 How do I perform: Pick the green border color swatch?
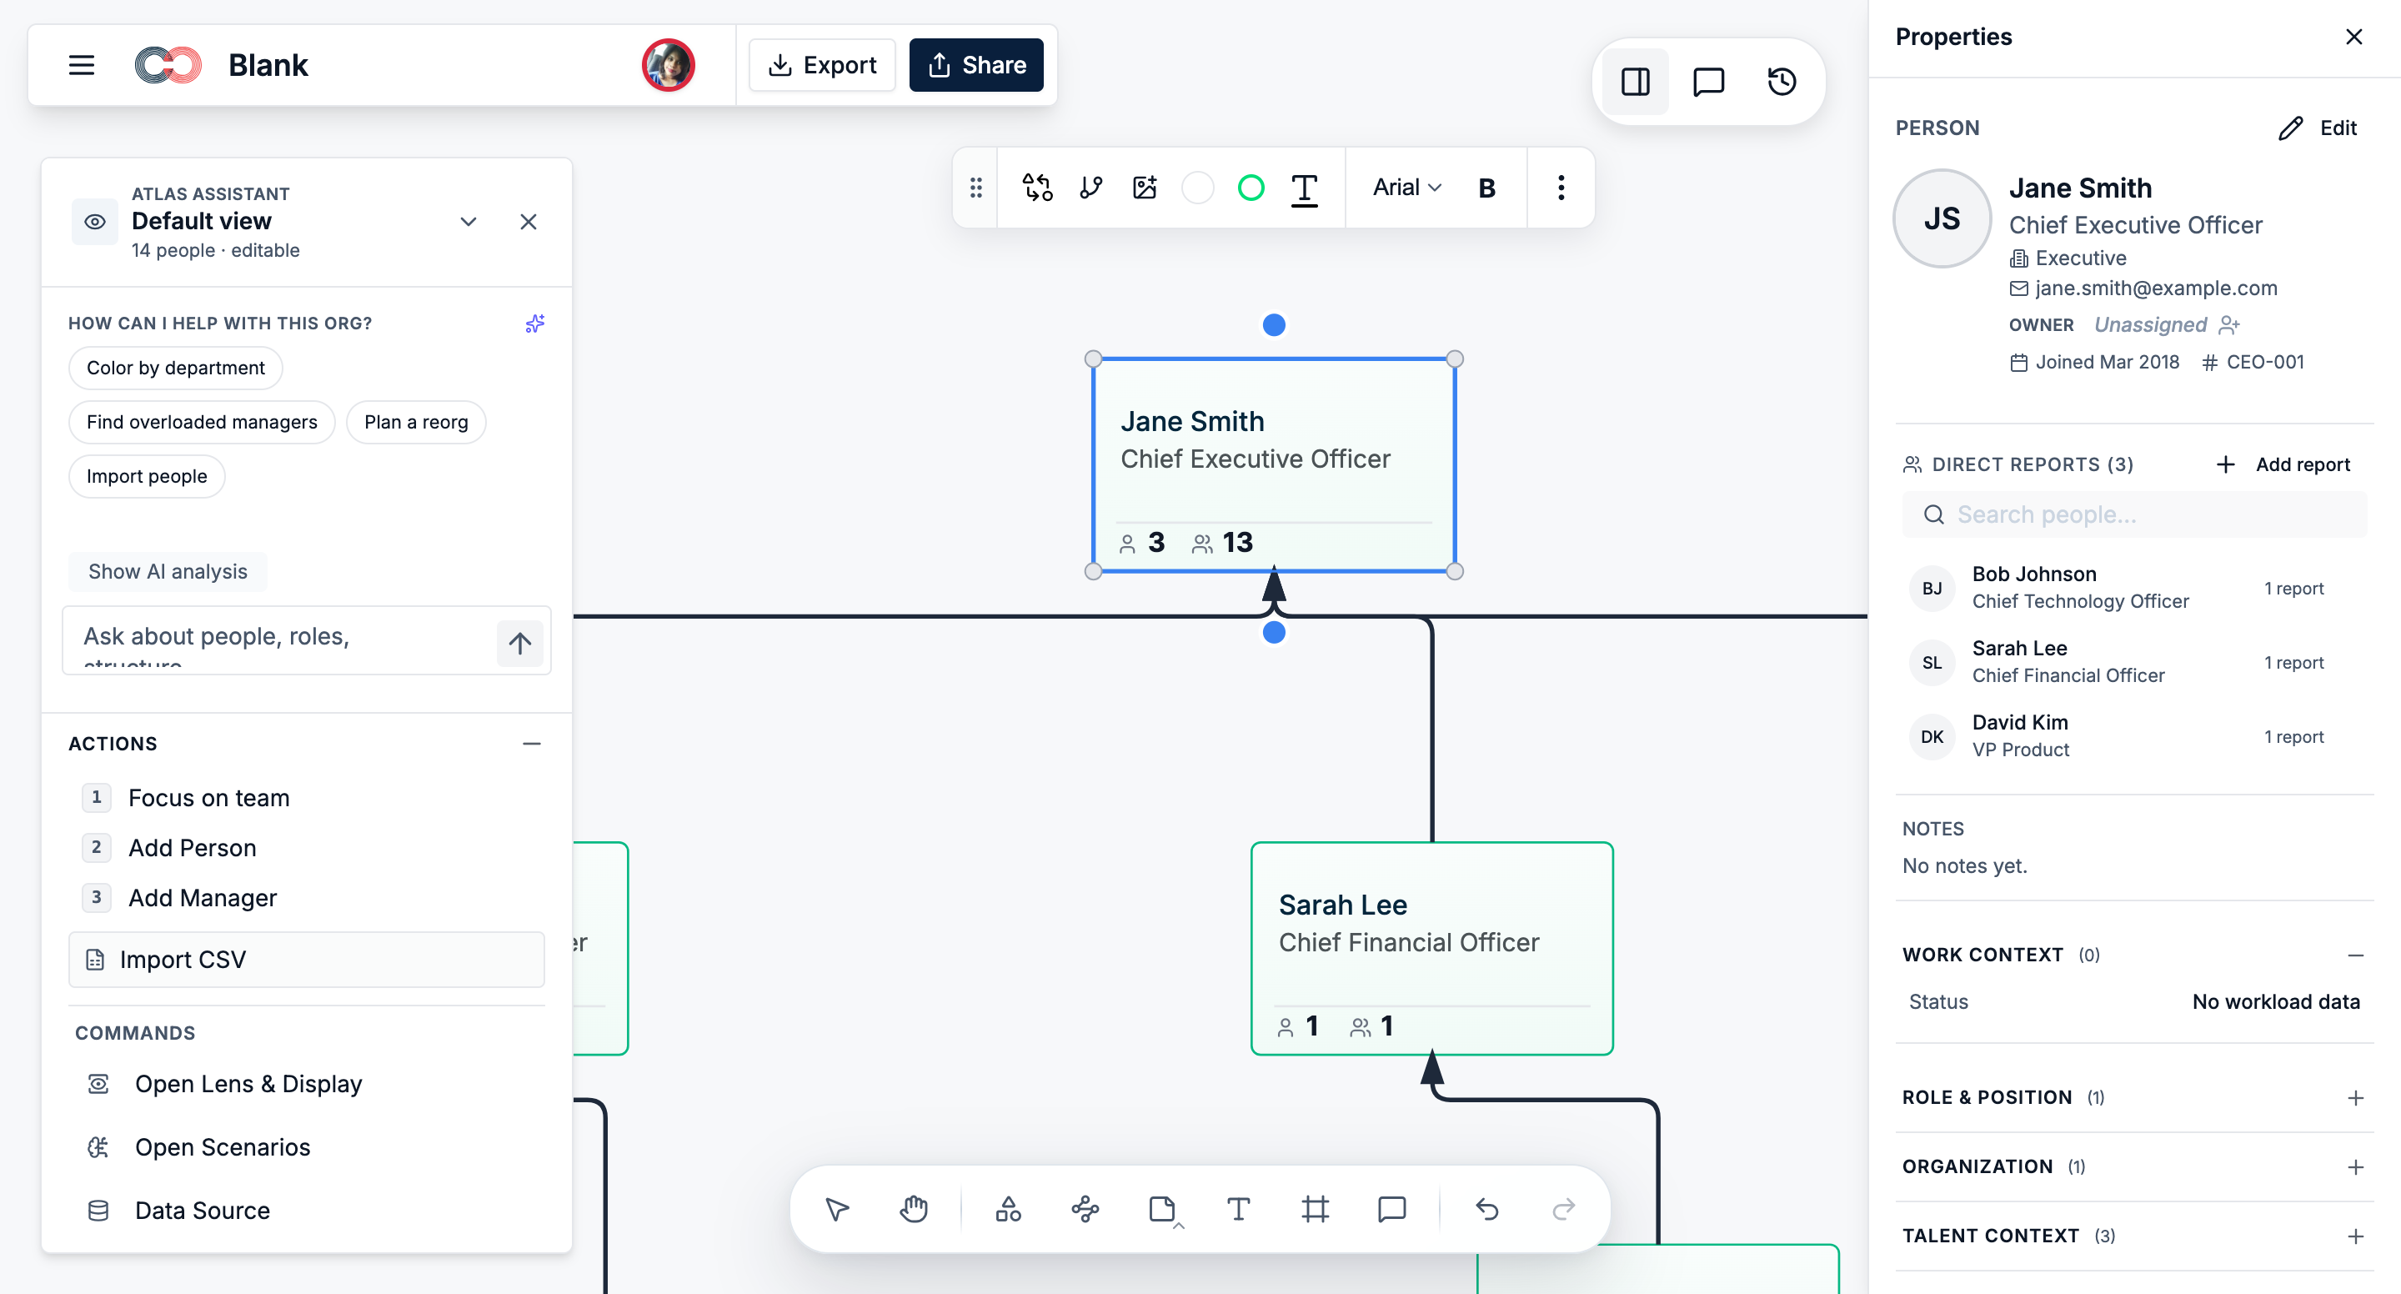(x=1251, y=188)
